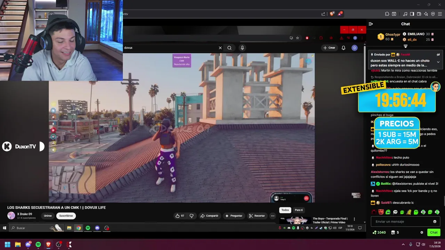
Task: Select the Todos filter chip
Action: (x=285, y=210)
